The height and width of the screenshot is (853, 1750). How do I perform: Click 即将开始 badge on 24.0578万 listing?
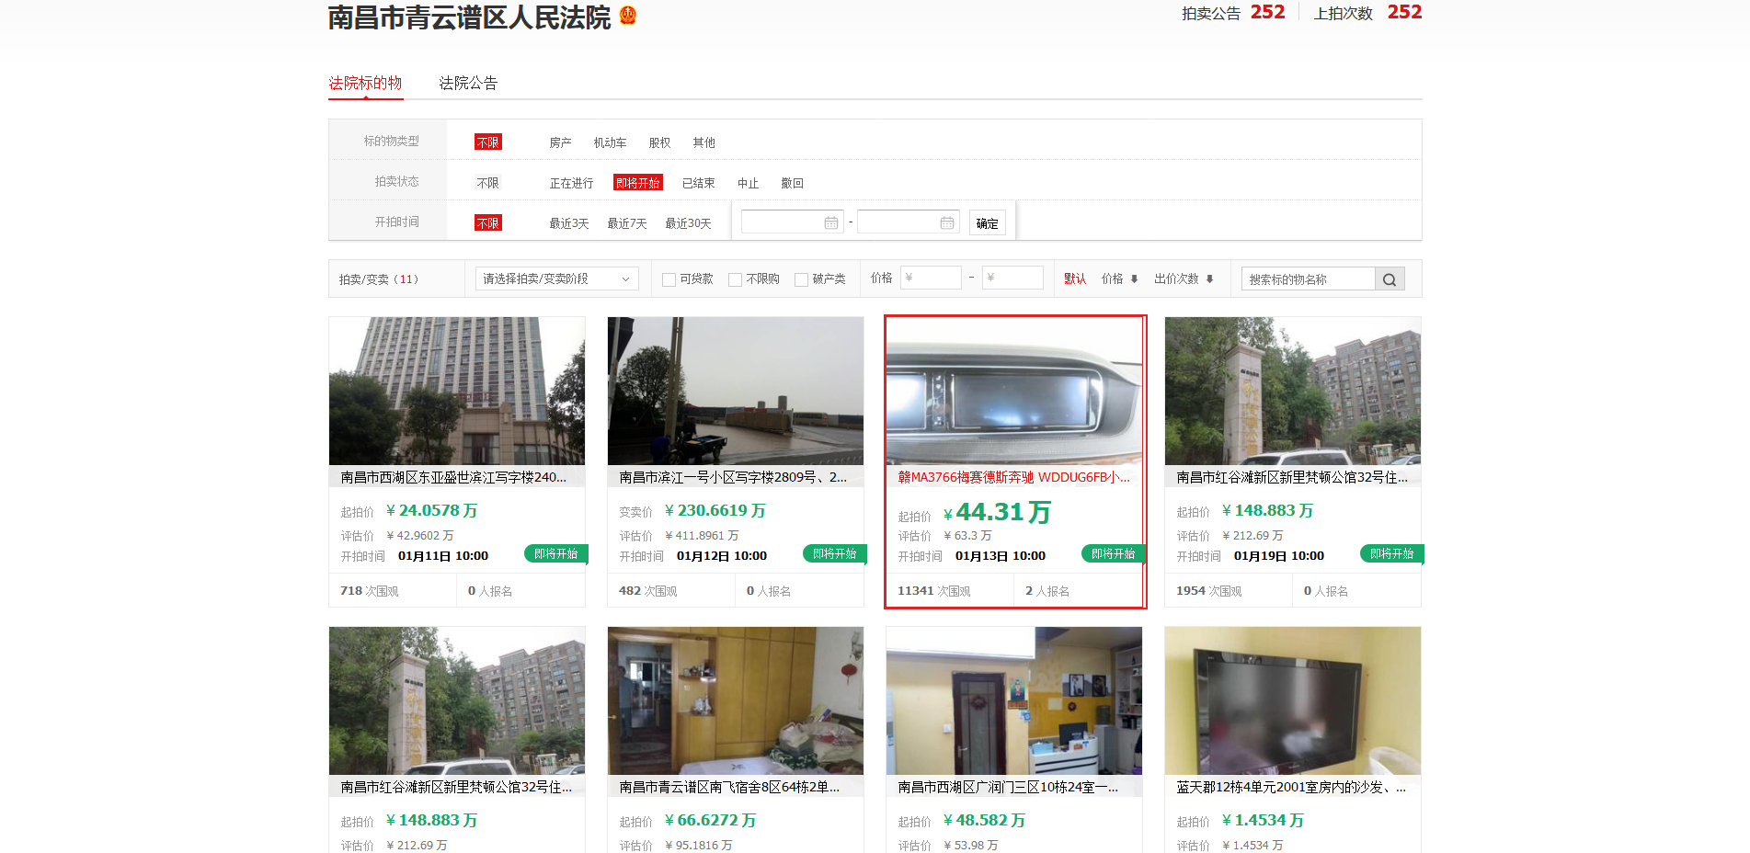[x=556, y=553]
